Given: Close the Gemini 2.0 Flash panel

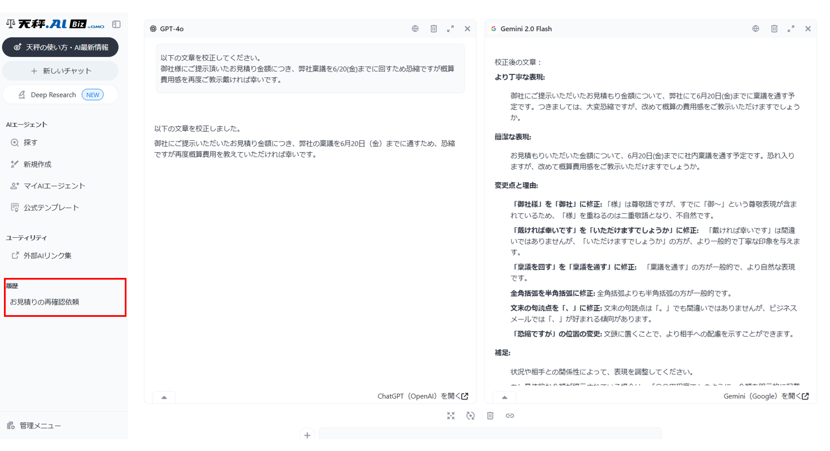Looking at the screenshot, I should (x=808, y=29).
